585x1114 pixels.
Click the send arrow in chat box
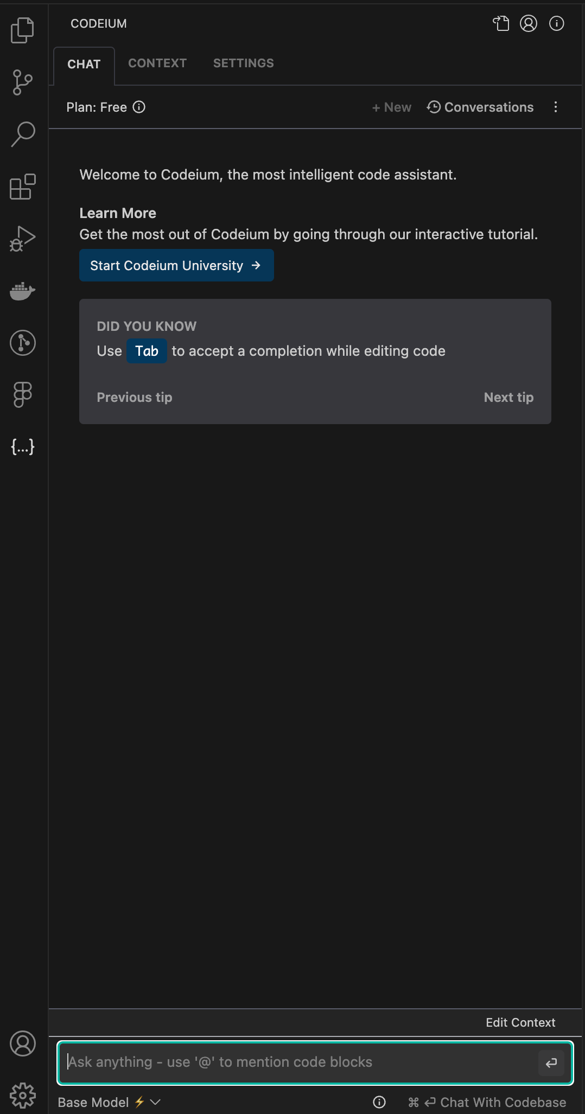click(551, 1062)
